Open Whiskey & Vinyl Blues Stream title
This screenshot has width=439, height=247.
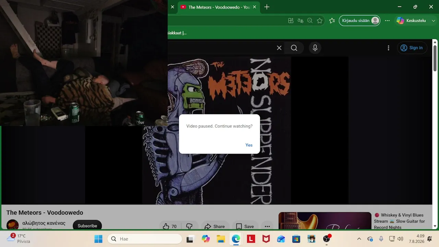click(x=400, y=221)
